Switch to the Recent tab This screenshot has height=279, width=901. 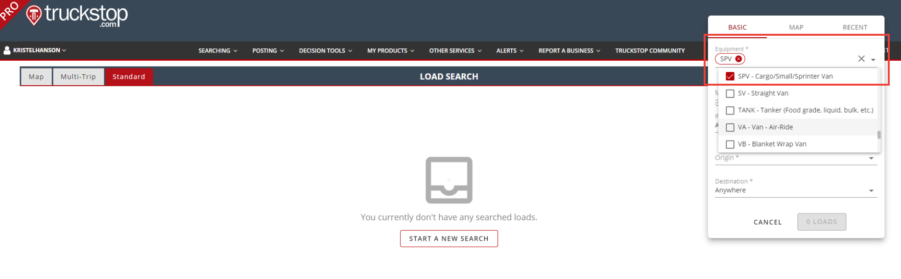854,27
